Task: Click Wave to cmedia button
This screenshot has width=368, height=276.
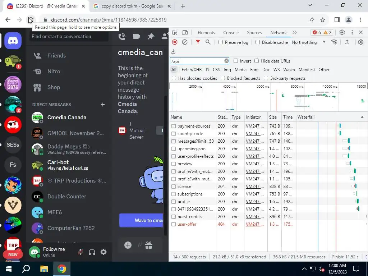Action: point(141,220)
